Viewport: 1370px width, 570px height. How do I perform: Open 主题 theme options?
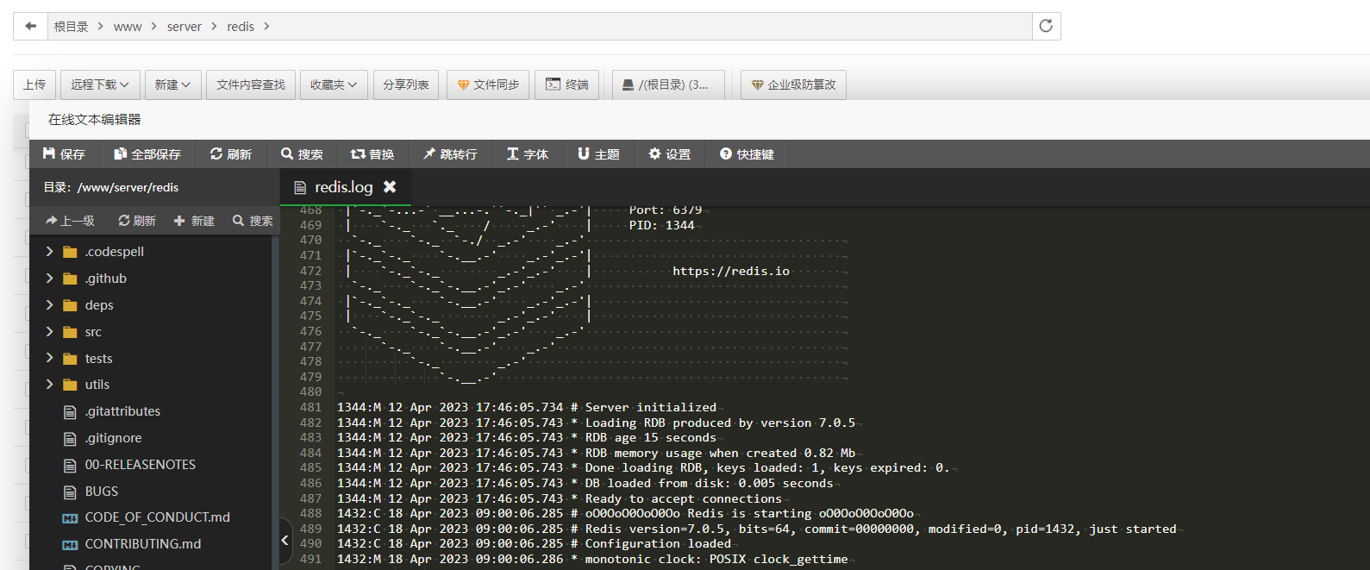click(599, 153)
